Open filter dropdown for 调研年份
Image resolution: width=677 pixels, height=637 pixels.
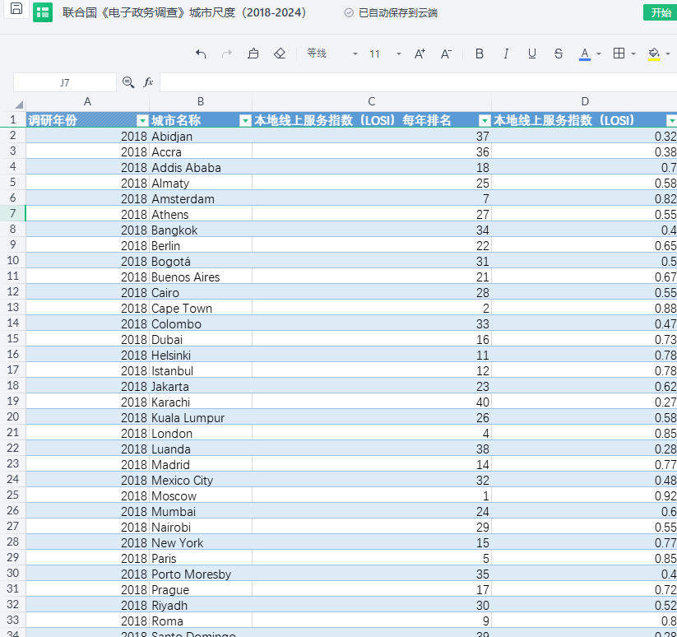(x=142, y=120)
